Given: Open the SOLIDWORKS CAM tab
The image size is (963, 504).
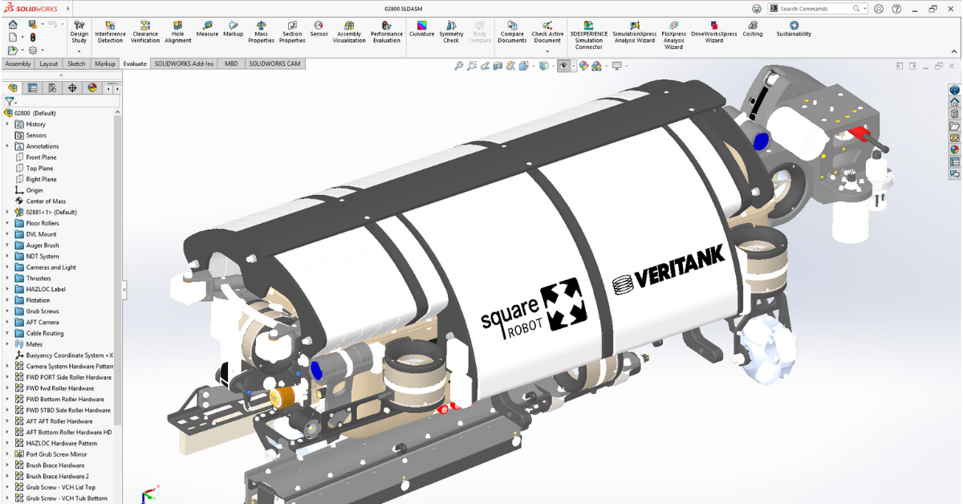Looking at the screenshot, I should pos(274,63).
